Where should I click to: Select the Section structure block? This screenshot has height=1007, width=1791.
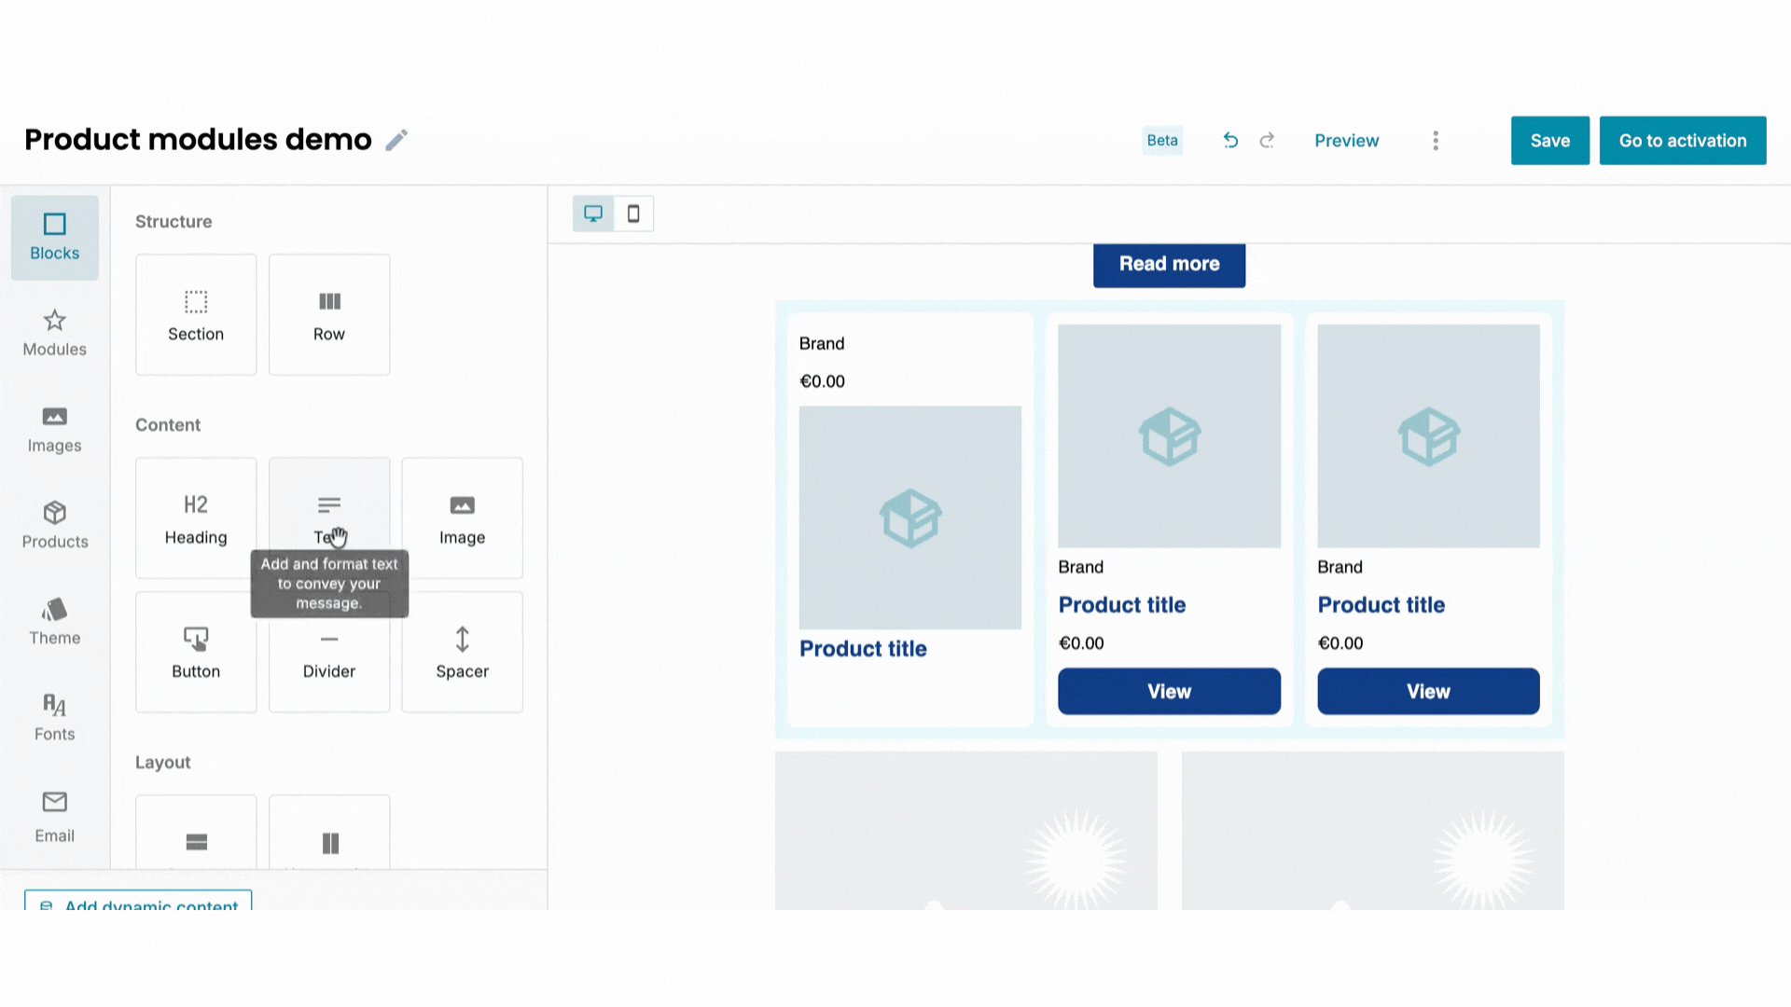coord(196,315)
